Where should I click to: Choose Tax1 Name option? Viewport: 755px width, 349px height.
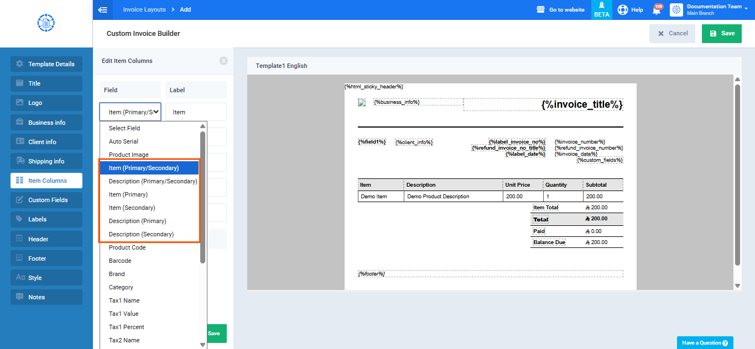(x=149, y=300)
